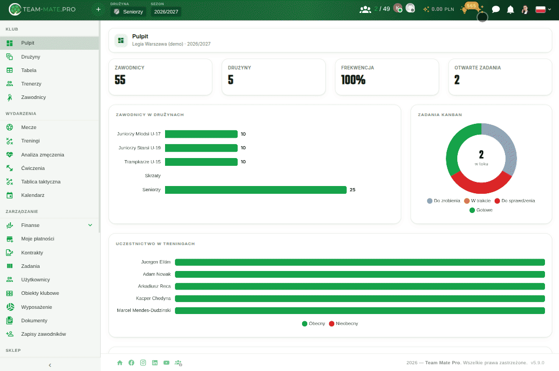
Task: Open Drużyny from the sidebar
Action: (x=49, y=57)
